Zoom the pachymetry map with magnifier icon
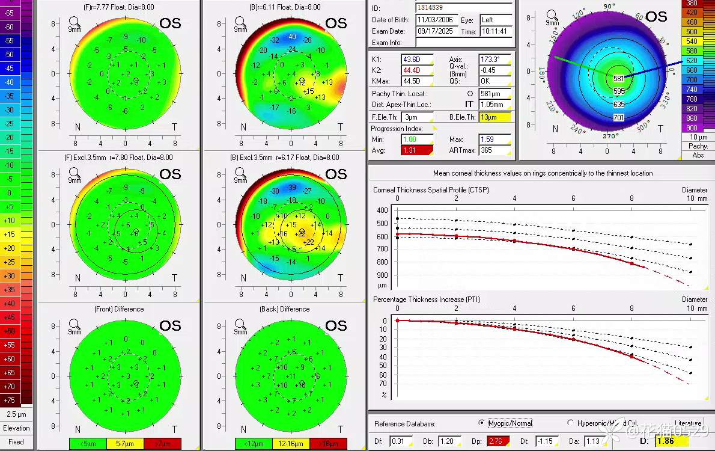Viewport: 715px width, 451px height. tap(552, 15)
